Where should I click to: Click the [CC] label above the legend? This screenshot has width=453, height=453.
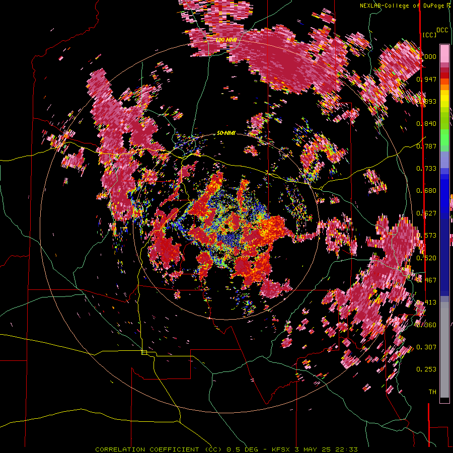(x=429, y=35)
